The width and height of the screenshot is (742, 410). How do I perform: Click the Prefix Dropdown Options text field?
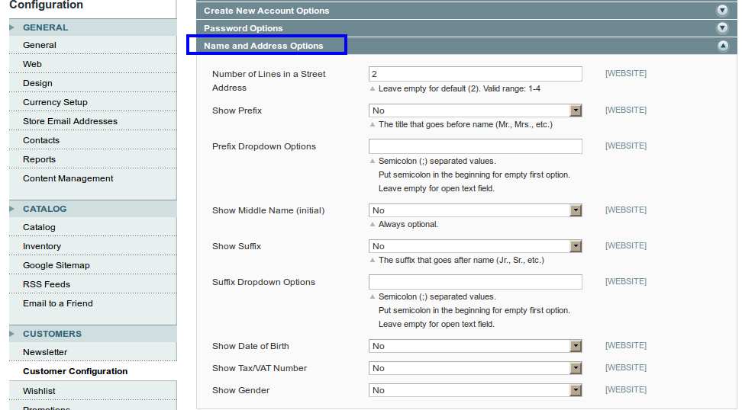[x=475, y=146]
